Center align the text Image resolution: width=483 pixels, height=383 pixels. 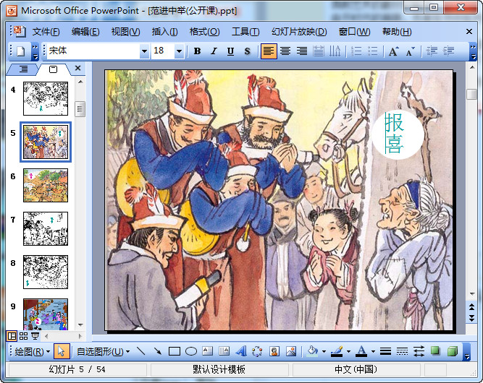click(x=285, y=51)
